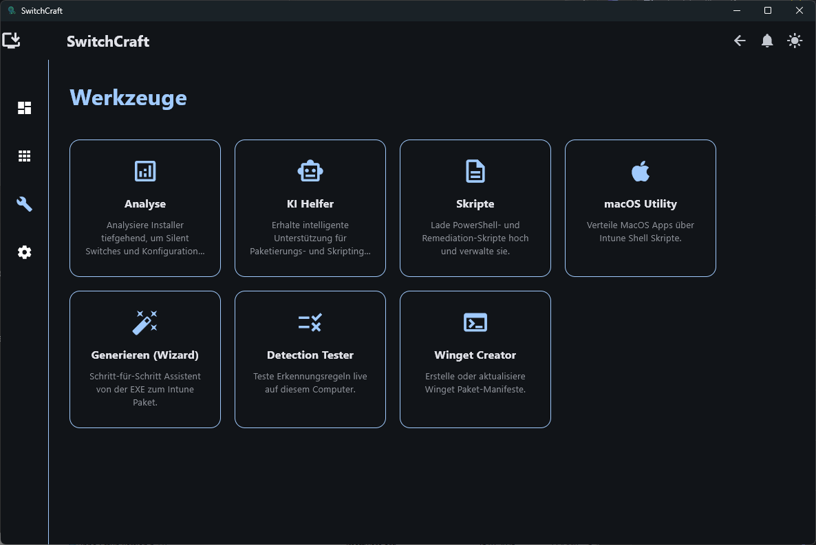816x545 pixels.
Task: Click the Winget Creator terminal icon
Action: tap(475, 322)
